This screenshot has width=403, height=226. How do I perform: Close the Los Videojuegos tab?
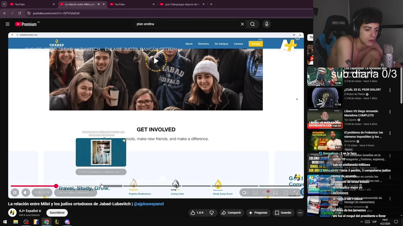pos(203,4)
